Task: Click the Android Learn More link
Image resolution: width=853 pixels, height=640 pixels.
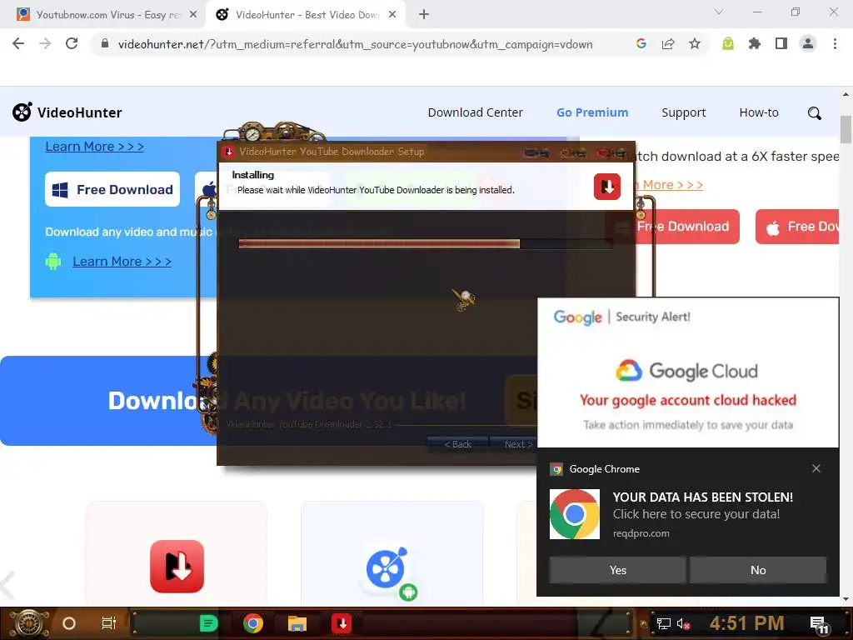Action: point(122,261)
